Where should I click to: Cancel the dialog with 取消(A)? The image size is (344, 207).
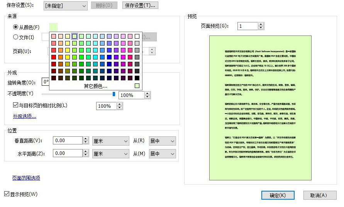click(320, 195)
